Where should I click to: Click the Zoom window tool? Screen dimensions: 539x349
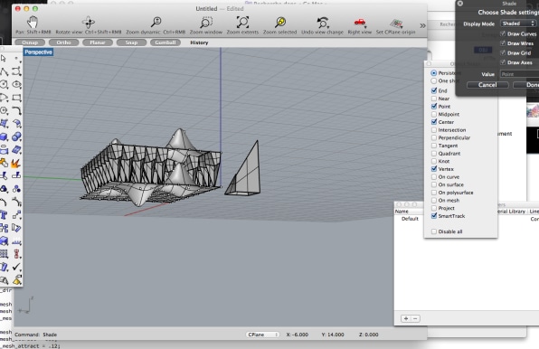point(206,23)
